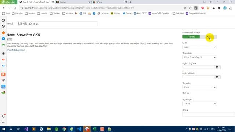Open Visual Studio from the taskbar
Screen dimensions: 235x132
pos(26,129)
